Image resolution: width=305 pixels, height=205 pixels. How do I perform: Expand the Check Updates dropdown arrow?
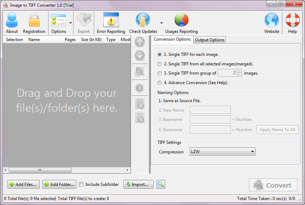[x=161, y=23]
